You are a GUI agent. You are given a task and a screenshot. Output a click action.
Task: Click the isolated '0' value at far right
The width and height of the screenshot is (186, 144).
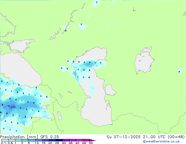point(179,72)
